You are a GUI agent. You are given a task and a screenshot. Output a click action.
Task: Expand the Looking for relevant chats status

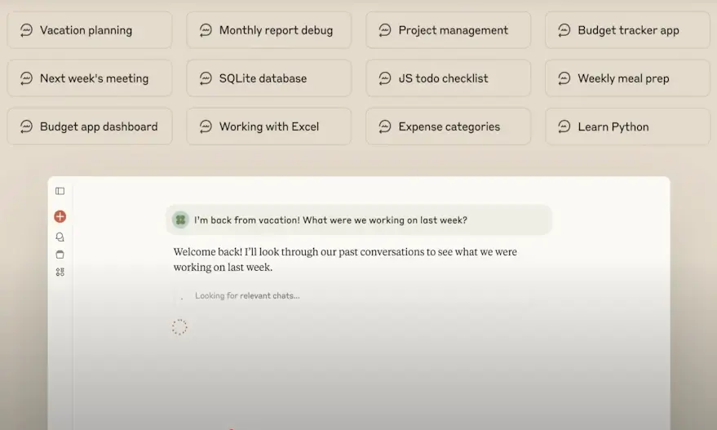coord(247,296)
